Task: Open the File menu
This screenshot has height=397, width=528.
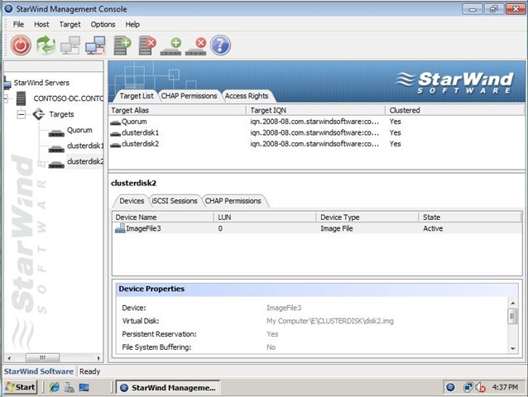Action: 18,24
